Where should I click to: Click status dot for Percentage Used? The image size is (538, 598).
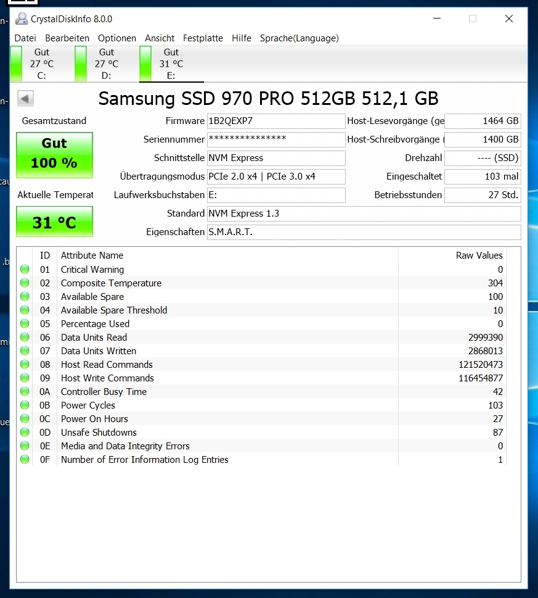(25, 323)
